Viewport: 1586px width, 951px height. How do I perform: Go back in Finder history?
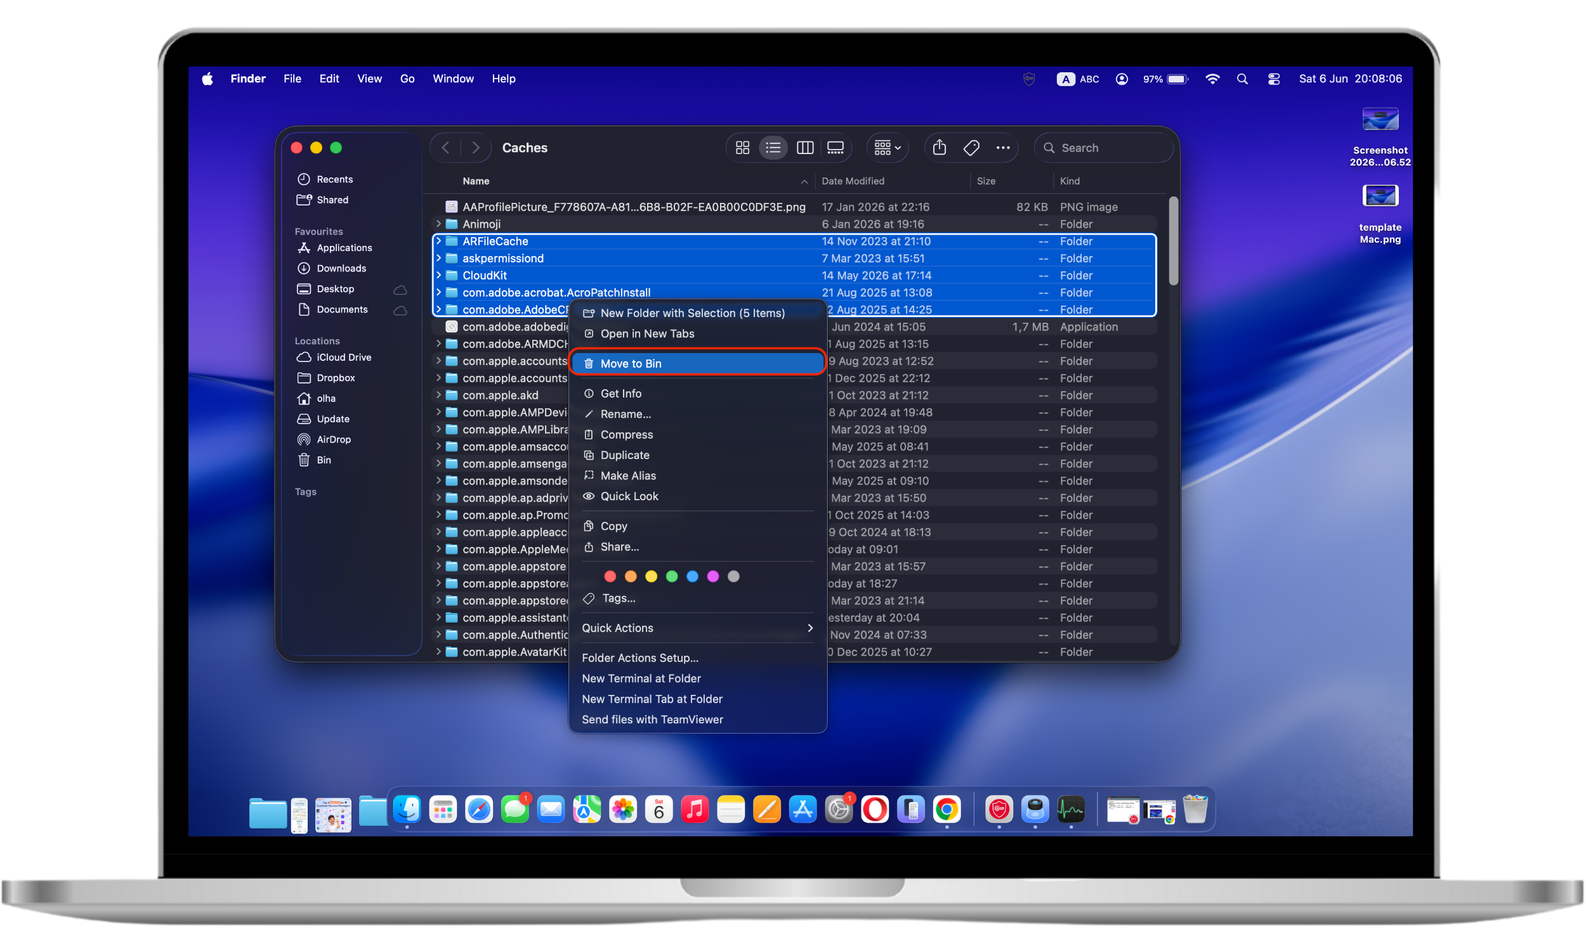(445, 148)
